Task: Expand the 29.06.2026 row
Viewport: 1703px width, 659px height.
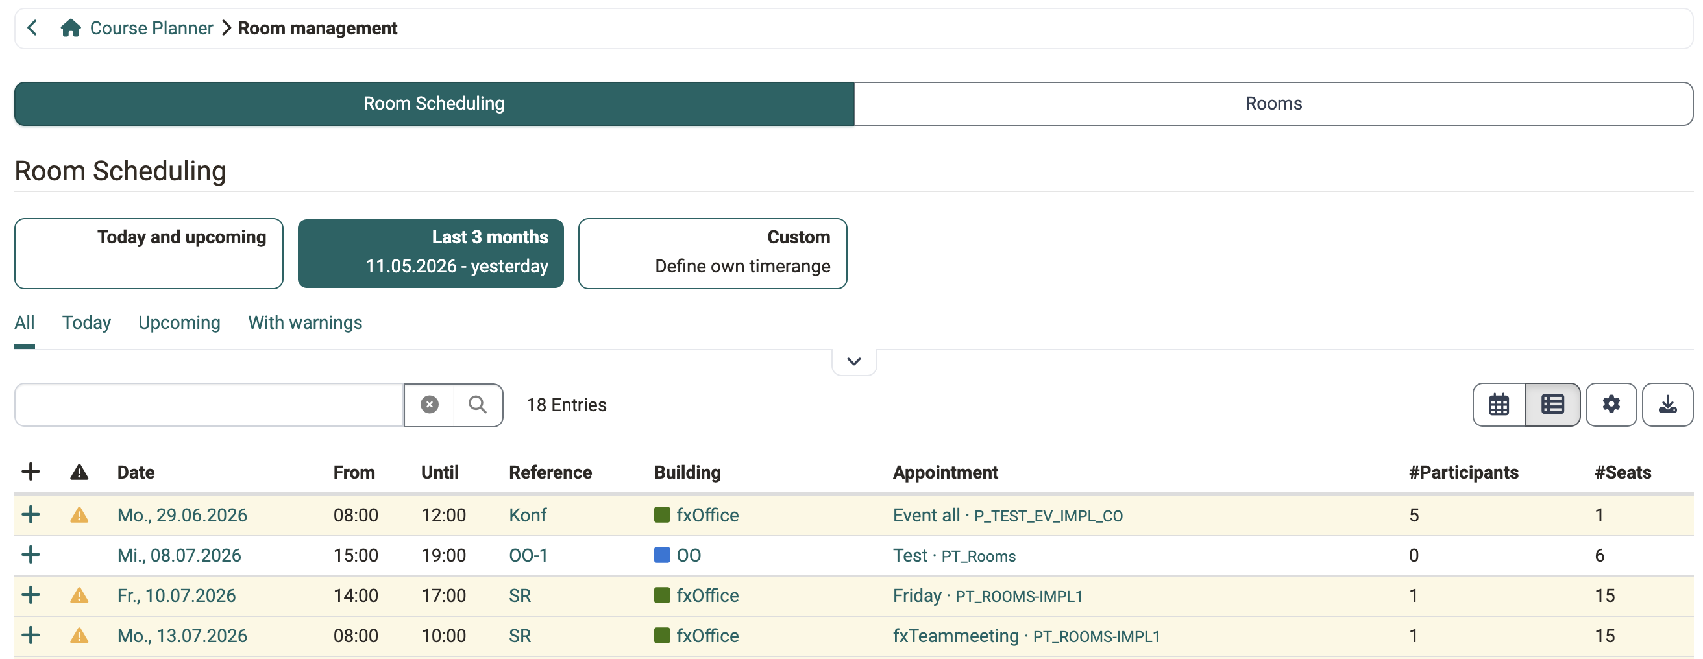Action: point(31,515)
